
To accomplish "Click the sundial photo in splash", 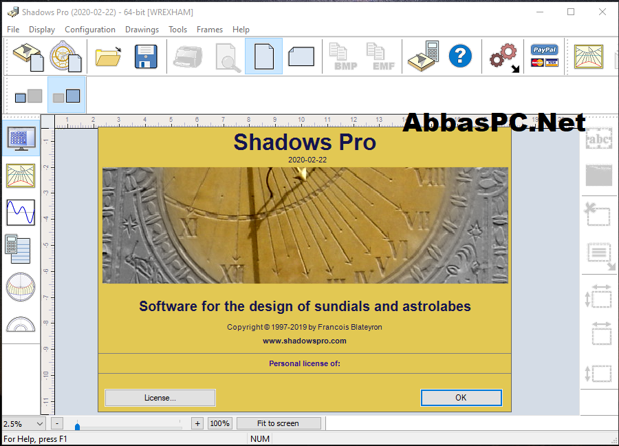I will tap(305, 225).
